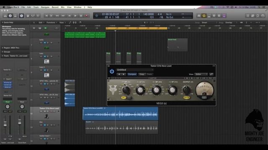Open the File menu in the menu bar
The width and height of the screenshot is (268, 150).
pyautogui.click(x=23, y=7)
